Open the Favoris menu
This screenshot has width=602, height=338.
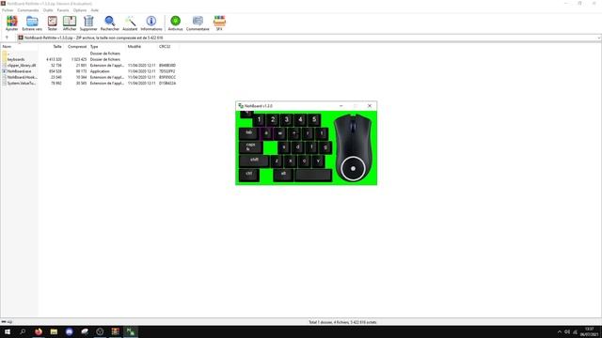[63, 10]
